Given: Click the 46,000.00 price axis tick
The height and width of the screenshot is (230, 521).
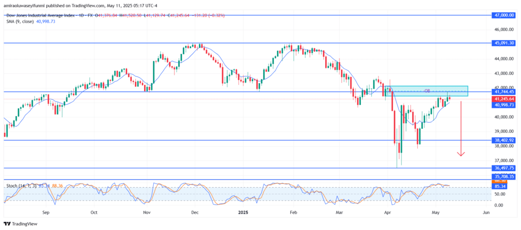Looking at the screenshot, I should pyautogui.click(x=503, y=30).
